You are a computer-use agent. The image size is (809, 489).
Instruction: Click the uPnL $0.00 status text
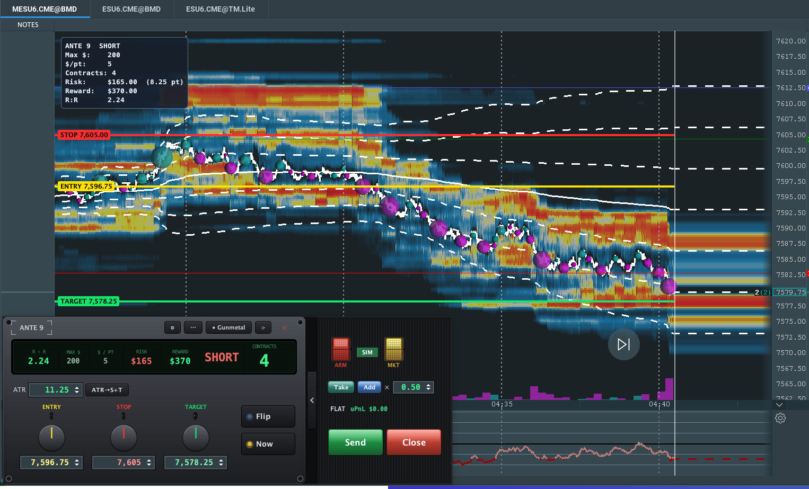(369, 409)
